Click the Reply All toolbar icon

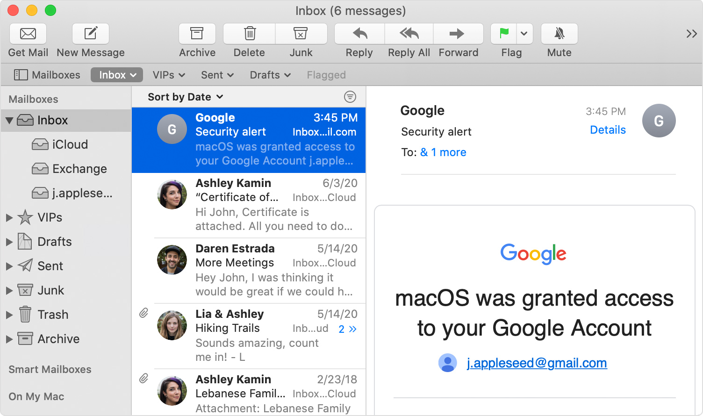(x=409, y=34)
